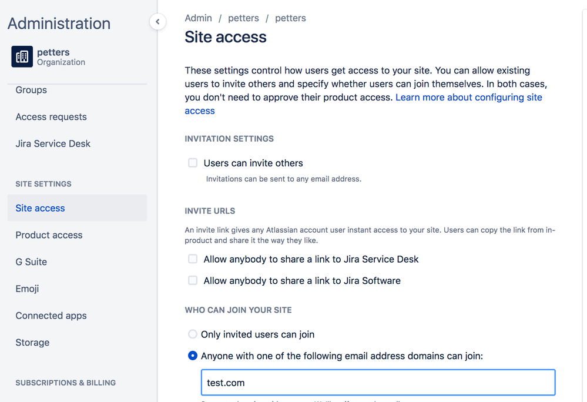Viewport: 587px width, 402px height.
Task: Select Only invited users can join
Action: (x=192, y=334)
